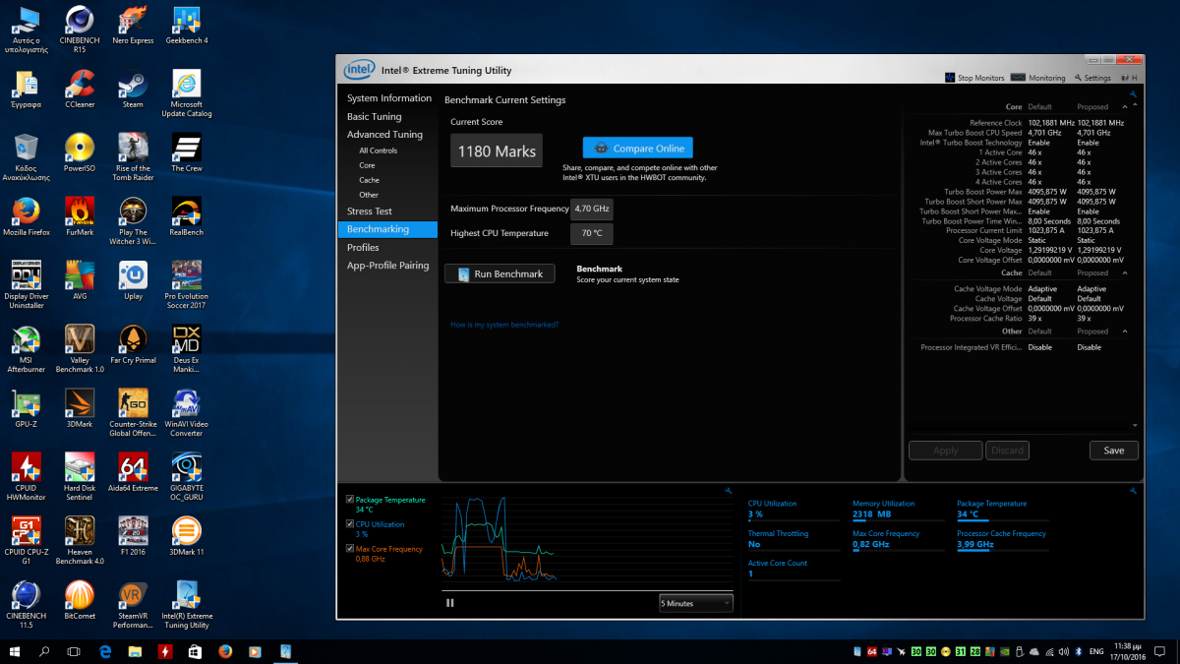Open Display Driver Uninstaller icon
This screenshot has width=1180, height=664.
pyautogui.click(x=26, y=285)
